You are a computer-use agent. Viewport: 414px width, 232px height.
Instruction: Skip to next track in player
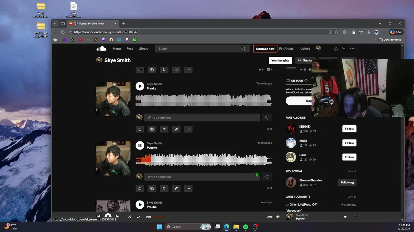click(x=117, y=217)
